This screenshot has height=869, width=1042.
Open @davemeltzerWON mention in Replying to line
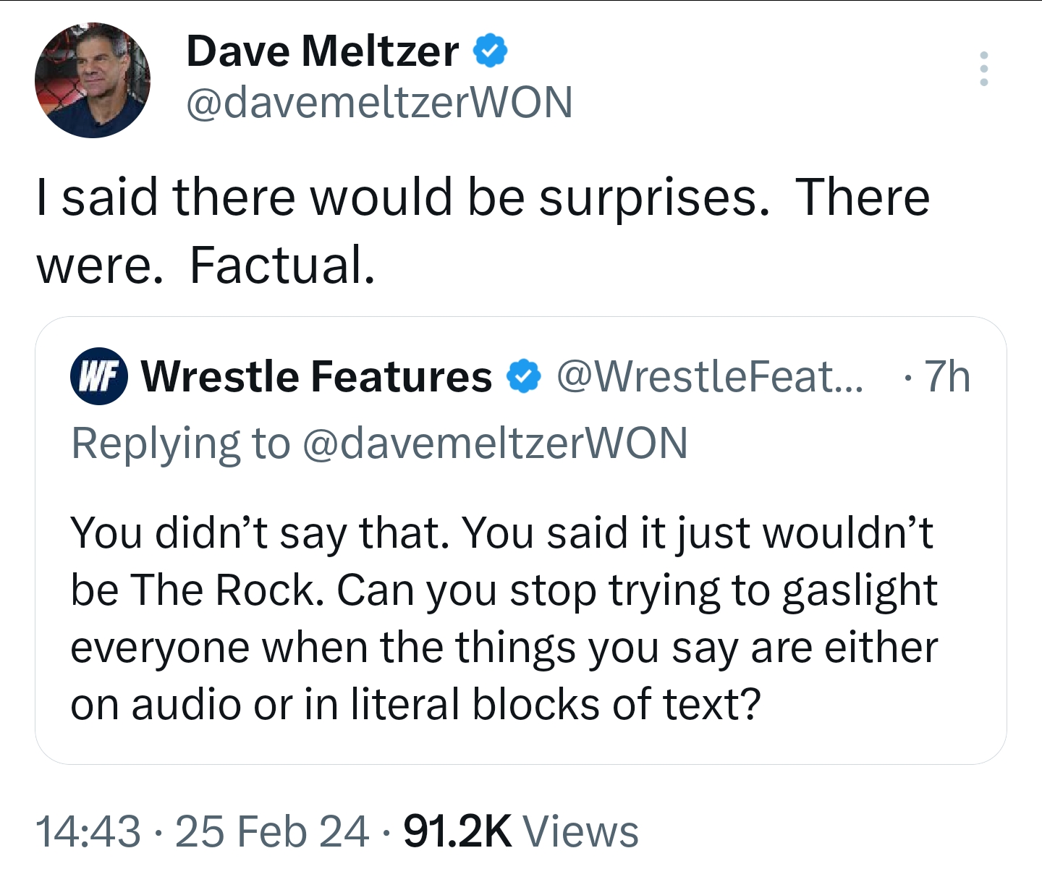[x=494, y=443]
